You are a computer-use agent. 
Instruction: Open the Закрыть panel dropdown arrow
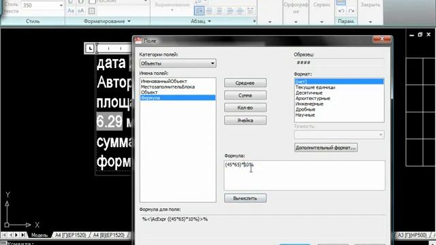371,22
